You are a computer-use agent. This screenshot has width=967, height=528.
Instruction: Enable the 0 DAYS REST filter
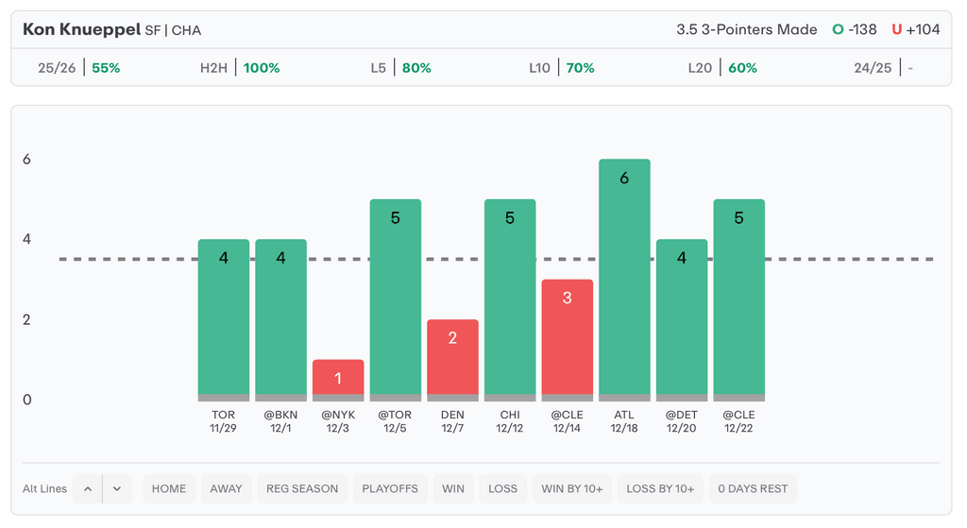[x=753, y=488]
